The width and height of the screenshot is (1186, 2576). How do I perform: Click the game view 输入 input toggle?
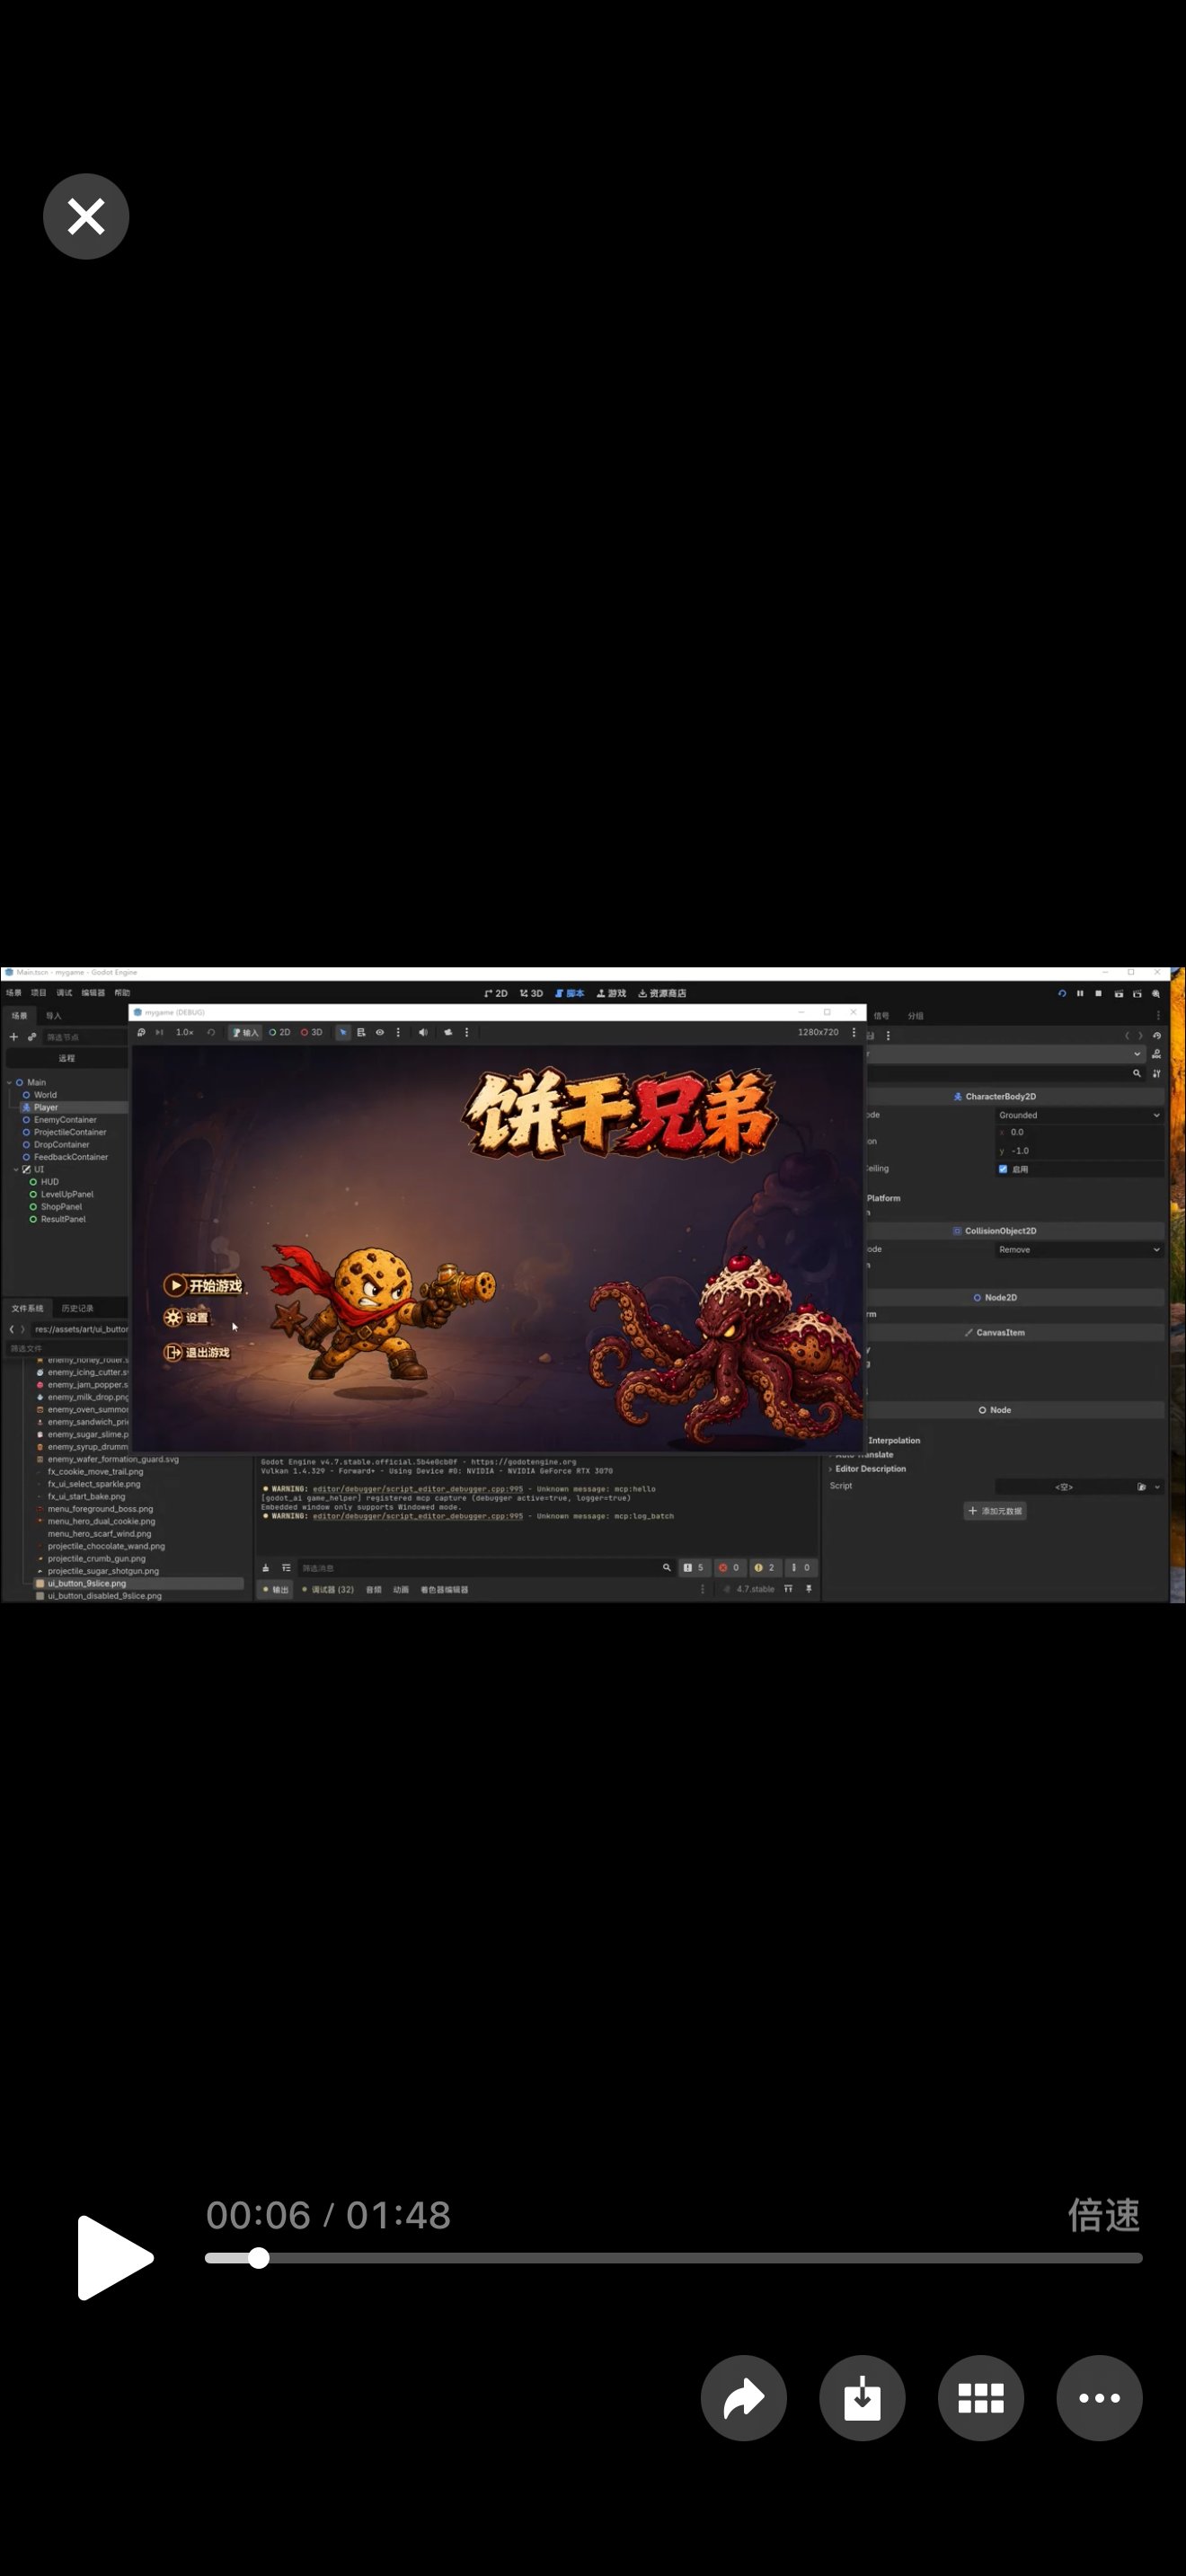click(245, 1032)
